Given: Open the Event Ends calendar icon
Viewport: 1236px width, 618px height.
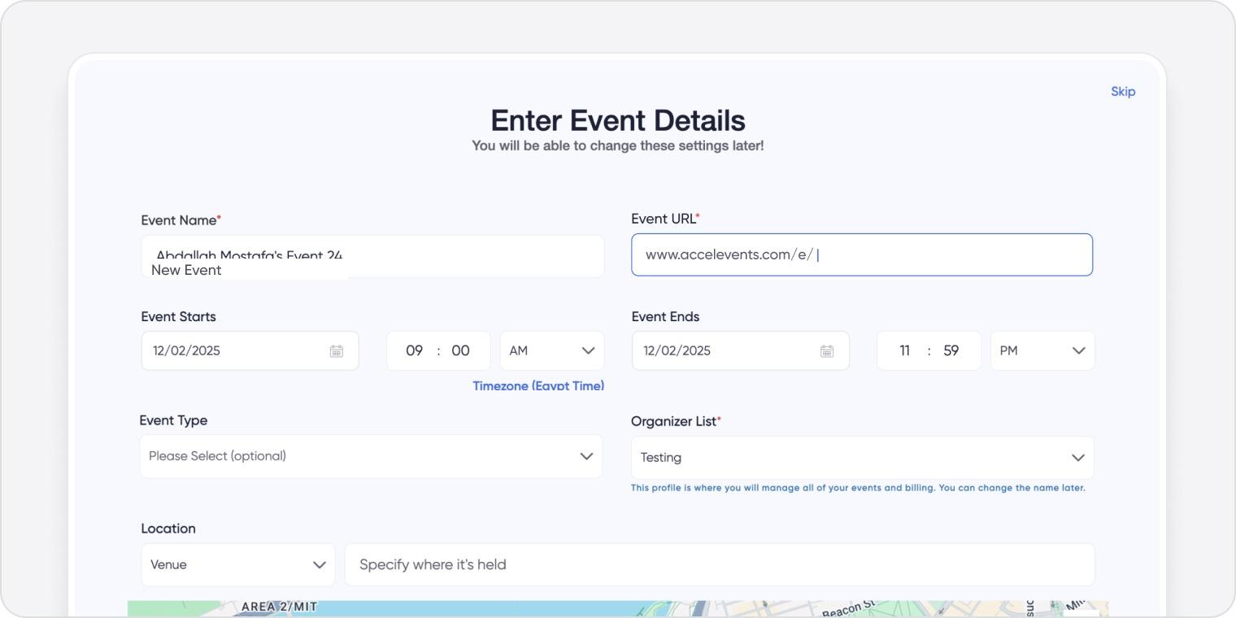Looking at the screenshot, I should (x=827, y=351).
